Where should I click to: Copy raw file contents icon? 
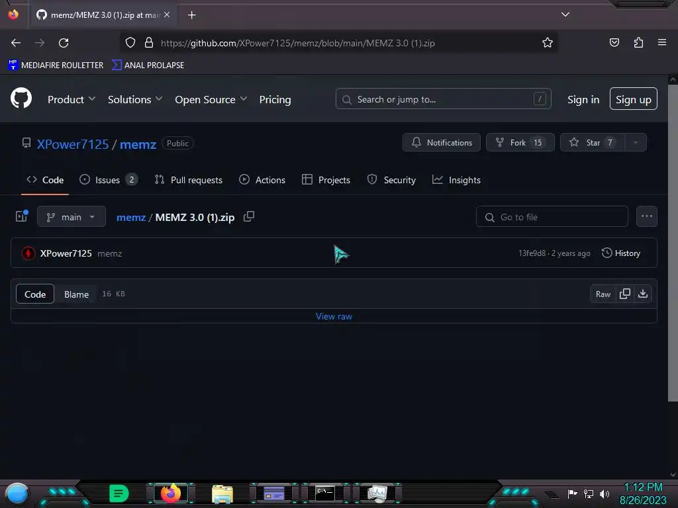pos(625,294)
